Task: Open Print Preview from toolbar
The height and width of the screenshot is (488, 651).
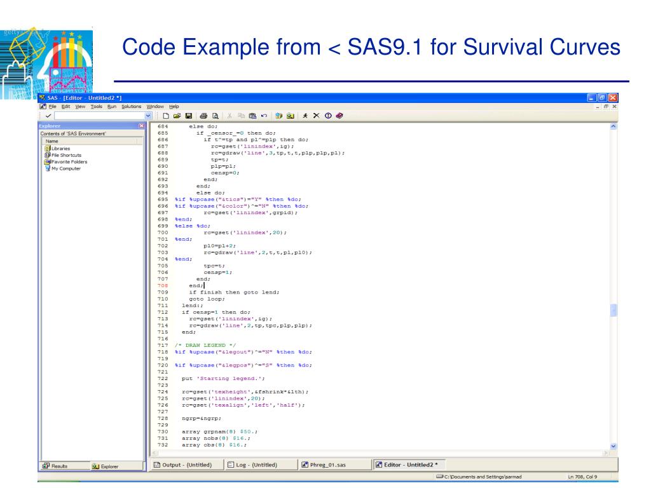Action: (215, 116)
